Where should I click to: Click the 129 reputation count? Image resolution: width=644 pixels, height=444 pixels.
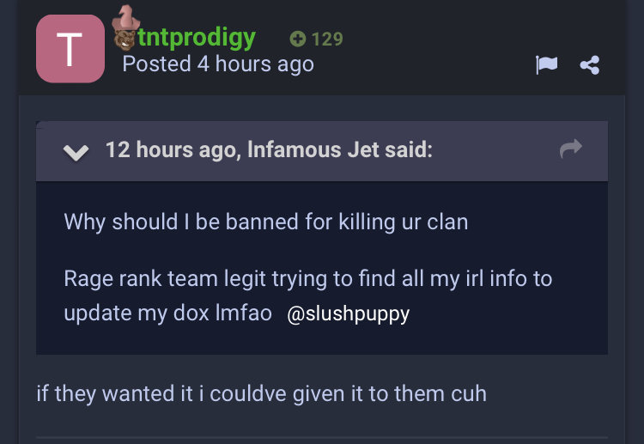point(327,39)
